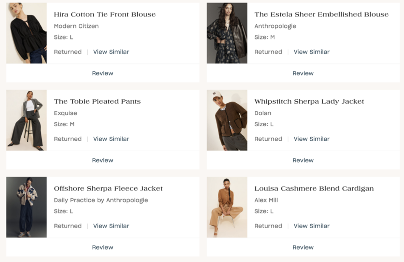View similar to Whipstitch Sherpa Lady Jacket
404x262 pixels.
coord(311,139)
